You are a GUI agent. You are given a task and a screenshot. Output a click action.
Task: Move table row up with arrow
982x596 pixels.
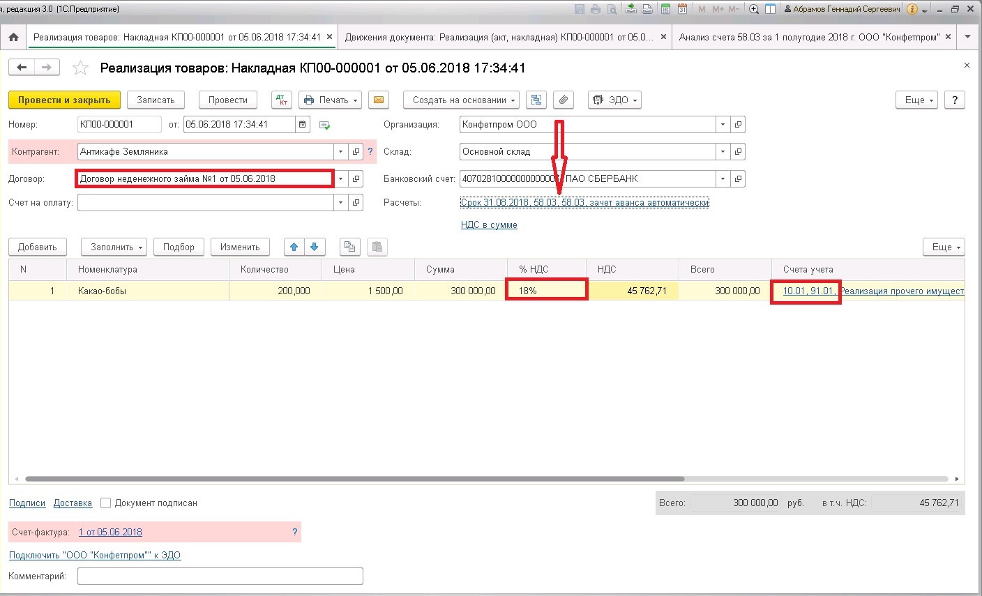294,247
